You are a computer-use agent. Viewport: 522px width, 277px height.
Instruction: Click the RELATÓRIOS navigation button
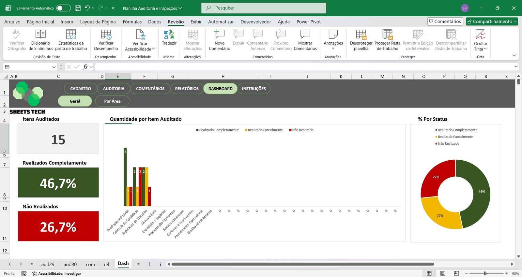pos(187,89)
